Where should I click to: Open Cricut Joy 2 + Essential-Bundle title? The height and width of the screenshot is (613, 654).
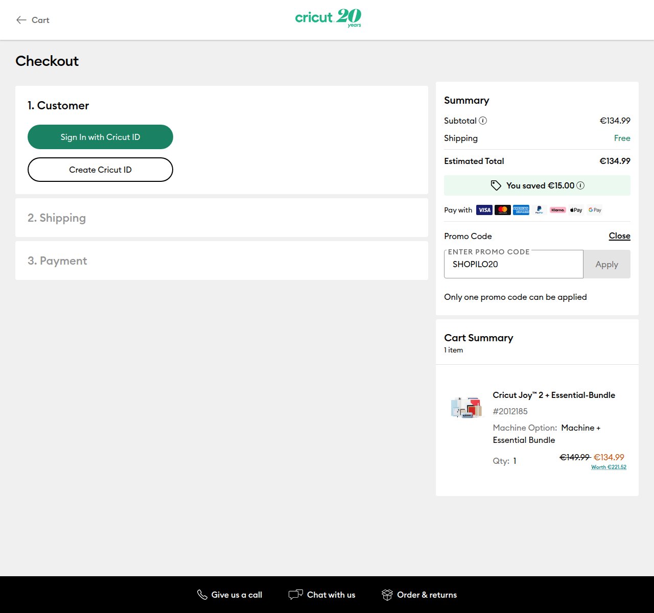(554, 395)
